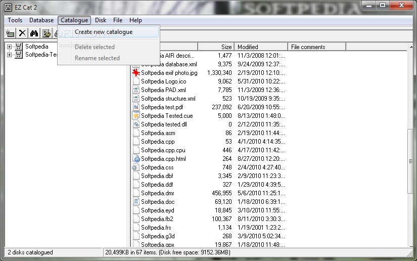The height and width of the screenshot is (261, 417).
Task: Select the file Softpedia tested.dll
Action: pyautogui.click(x=164, y=124)
